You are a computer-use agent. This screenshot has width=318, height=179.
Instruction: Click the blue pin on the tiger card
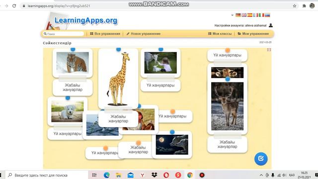(73, 49)
